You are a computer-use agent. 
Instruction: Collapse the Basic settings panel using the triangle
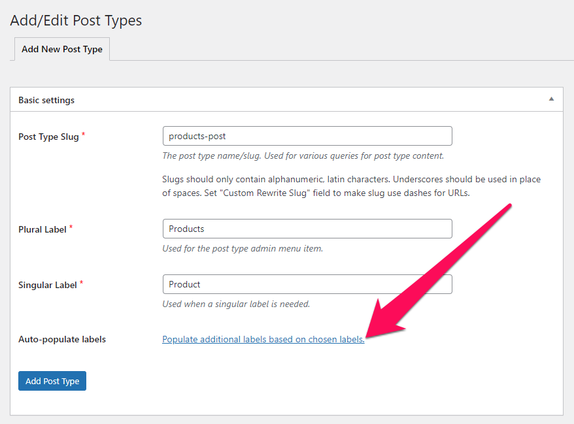click(x=551, y=99)
